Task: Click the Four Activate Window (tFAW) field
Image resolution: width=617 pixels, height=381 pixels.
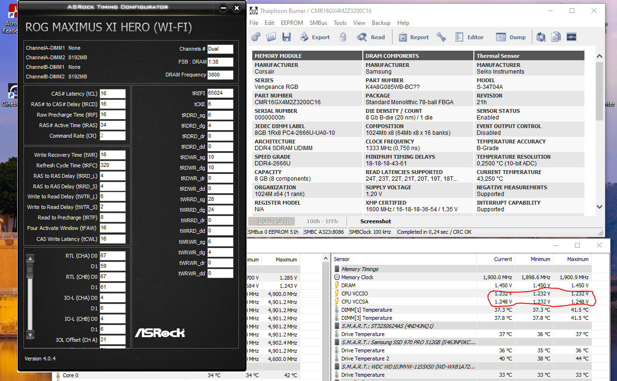Action: tap(112, 228)
